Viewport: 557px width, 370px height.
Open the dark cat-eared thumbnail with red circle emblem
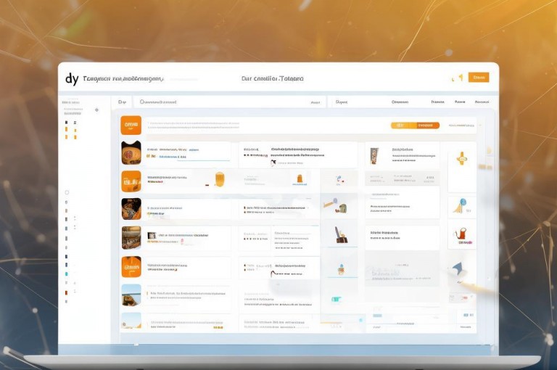point(131,153)
